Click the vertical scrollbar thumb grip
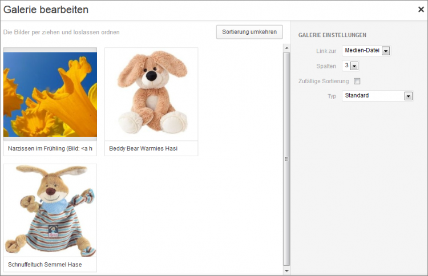 (x=286, y=159)
